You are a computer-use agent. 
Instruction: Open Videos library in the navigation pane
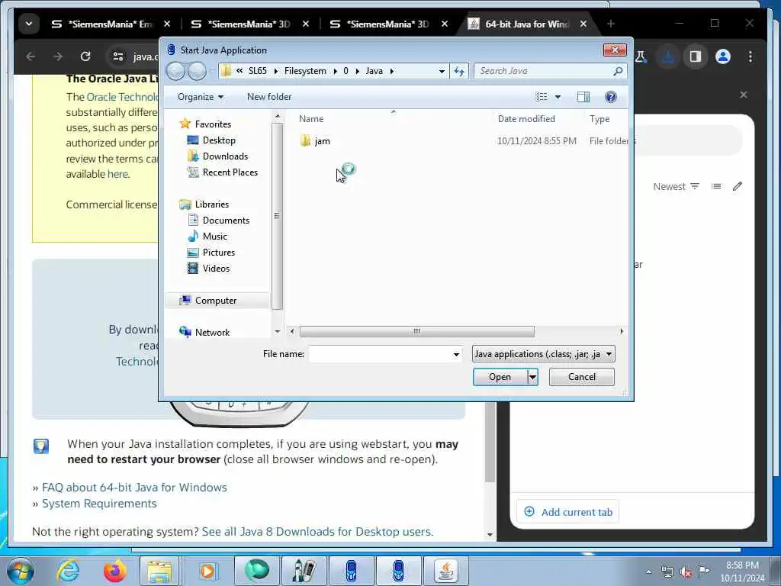click(216, 268)
